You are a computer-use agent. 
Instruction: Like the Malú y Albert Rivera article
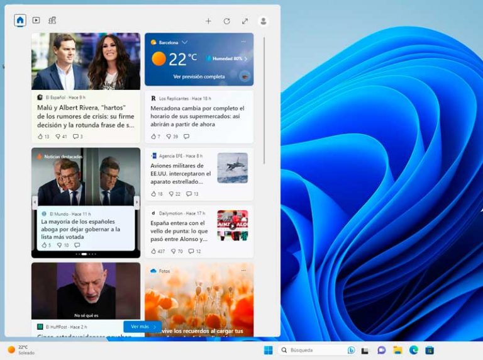[40, 136]
